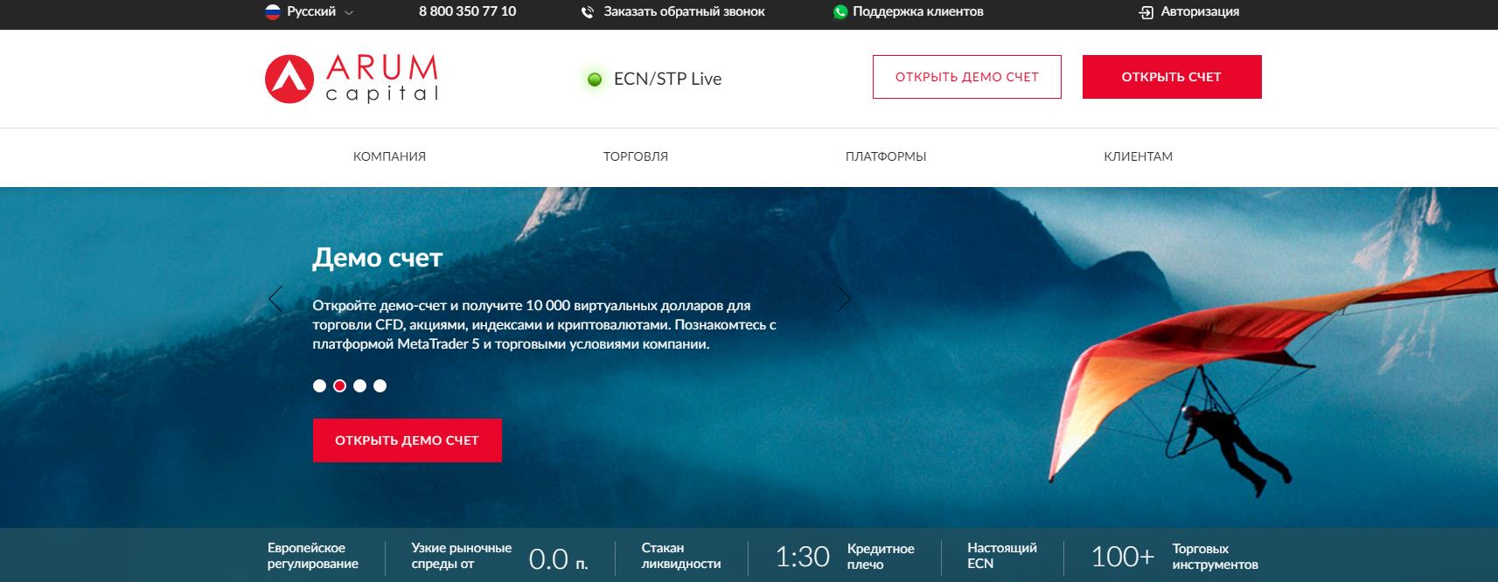
Task: Open the Платформы menu
Action: coord(886,156)
